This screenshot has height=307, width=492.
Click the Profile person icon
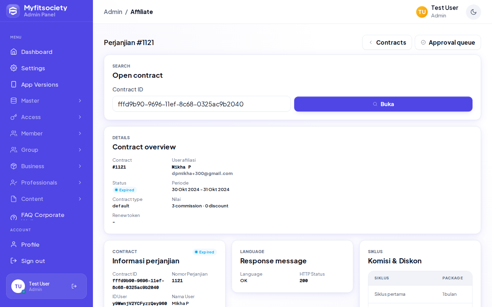tap(14, 244)
